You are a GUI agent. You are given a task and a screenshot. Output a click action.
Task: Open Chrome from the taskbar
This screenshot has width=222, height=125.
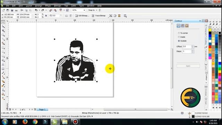(35, 122)
